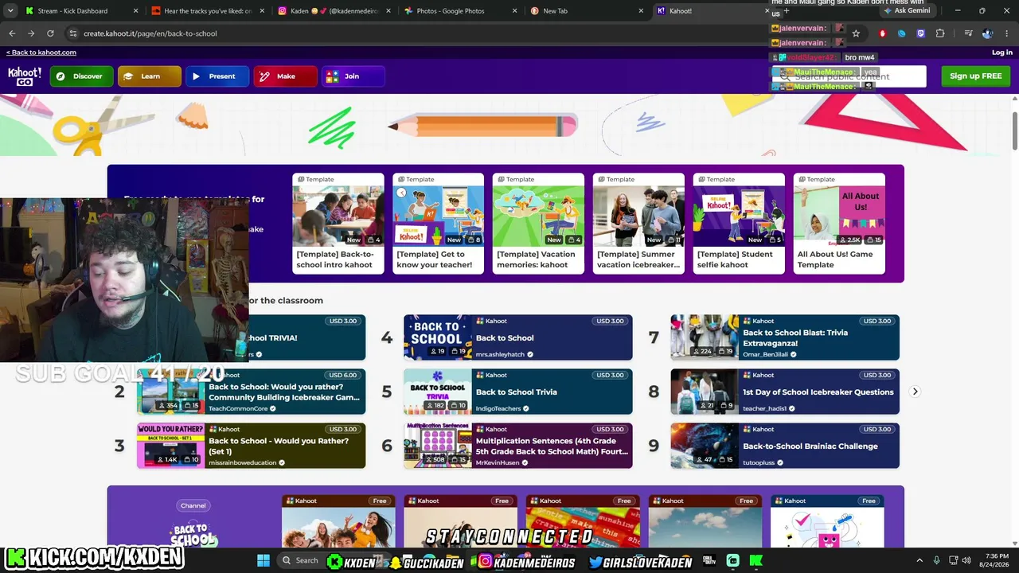The height and width of the screenshot is (573, 1019).
Task: Open Multiplication Sentences kahoot by MrKevinHusen
Action: (x=518, y=446)
